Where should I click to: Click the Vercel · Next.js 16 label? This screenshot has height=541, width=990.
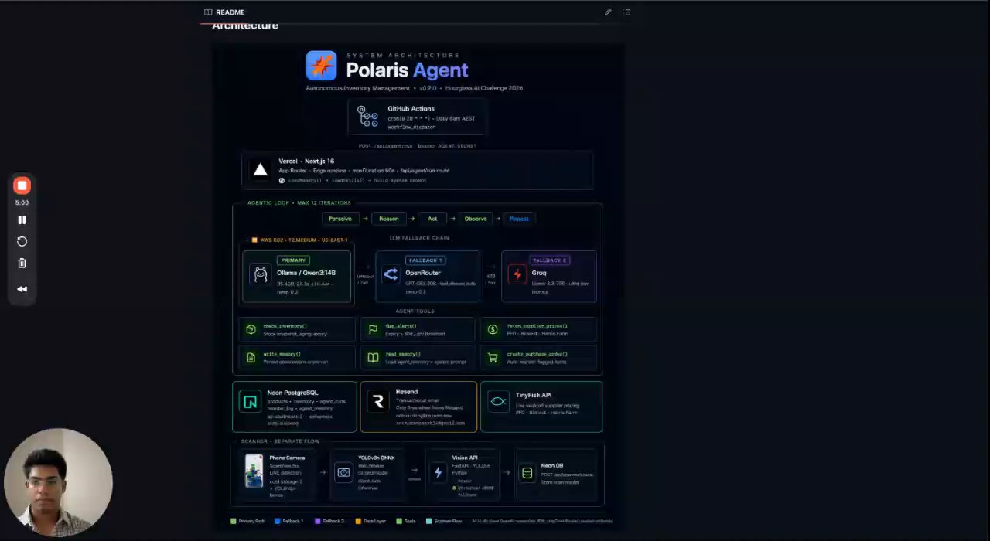[306, 162]
